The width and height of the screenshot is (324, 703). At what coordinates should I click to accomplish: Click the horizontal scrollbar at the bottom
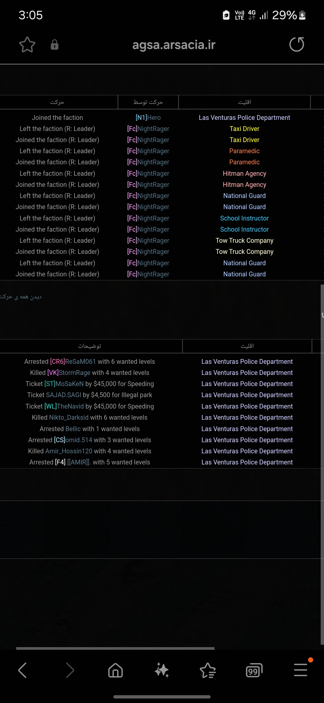click(115, 648)
